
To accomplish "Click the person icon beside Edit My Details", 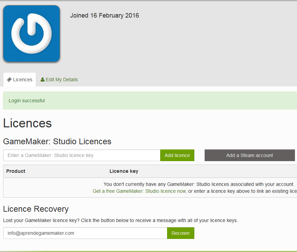I will pos(42,80).
